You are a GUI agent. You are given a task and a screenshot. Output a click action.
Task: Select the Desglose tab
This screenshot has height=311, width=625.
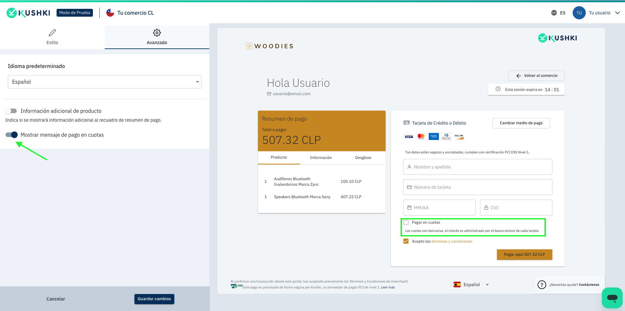click(363, 158)
